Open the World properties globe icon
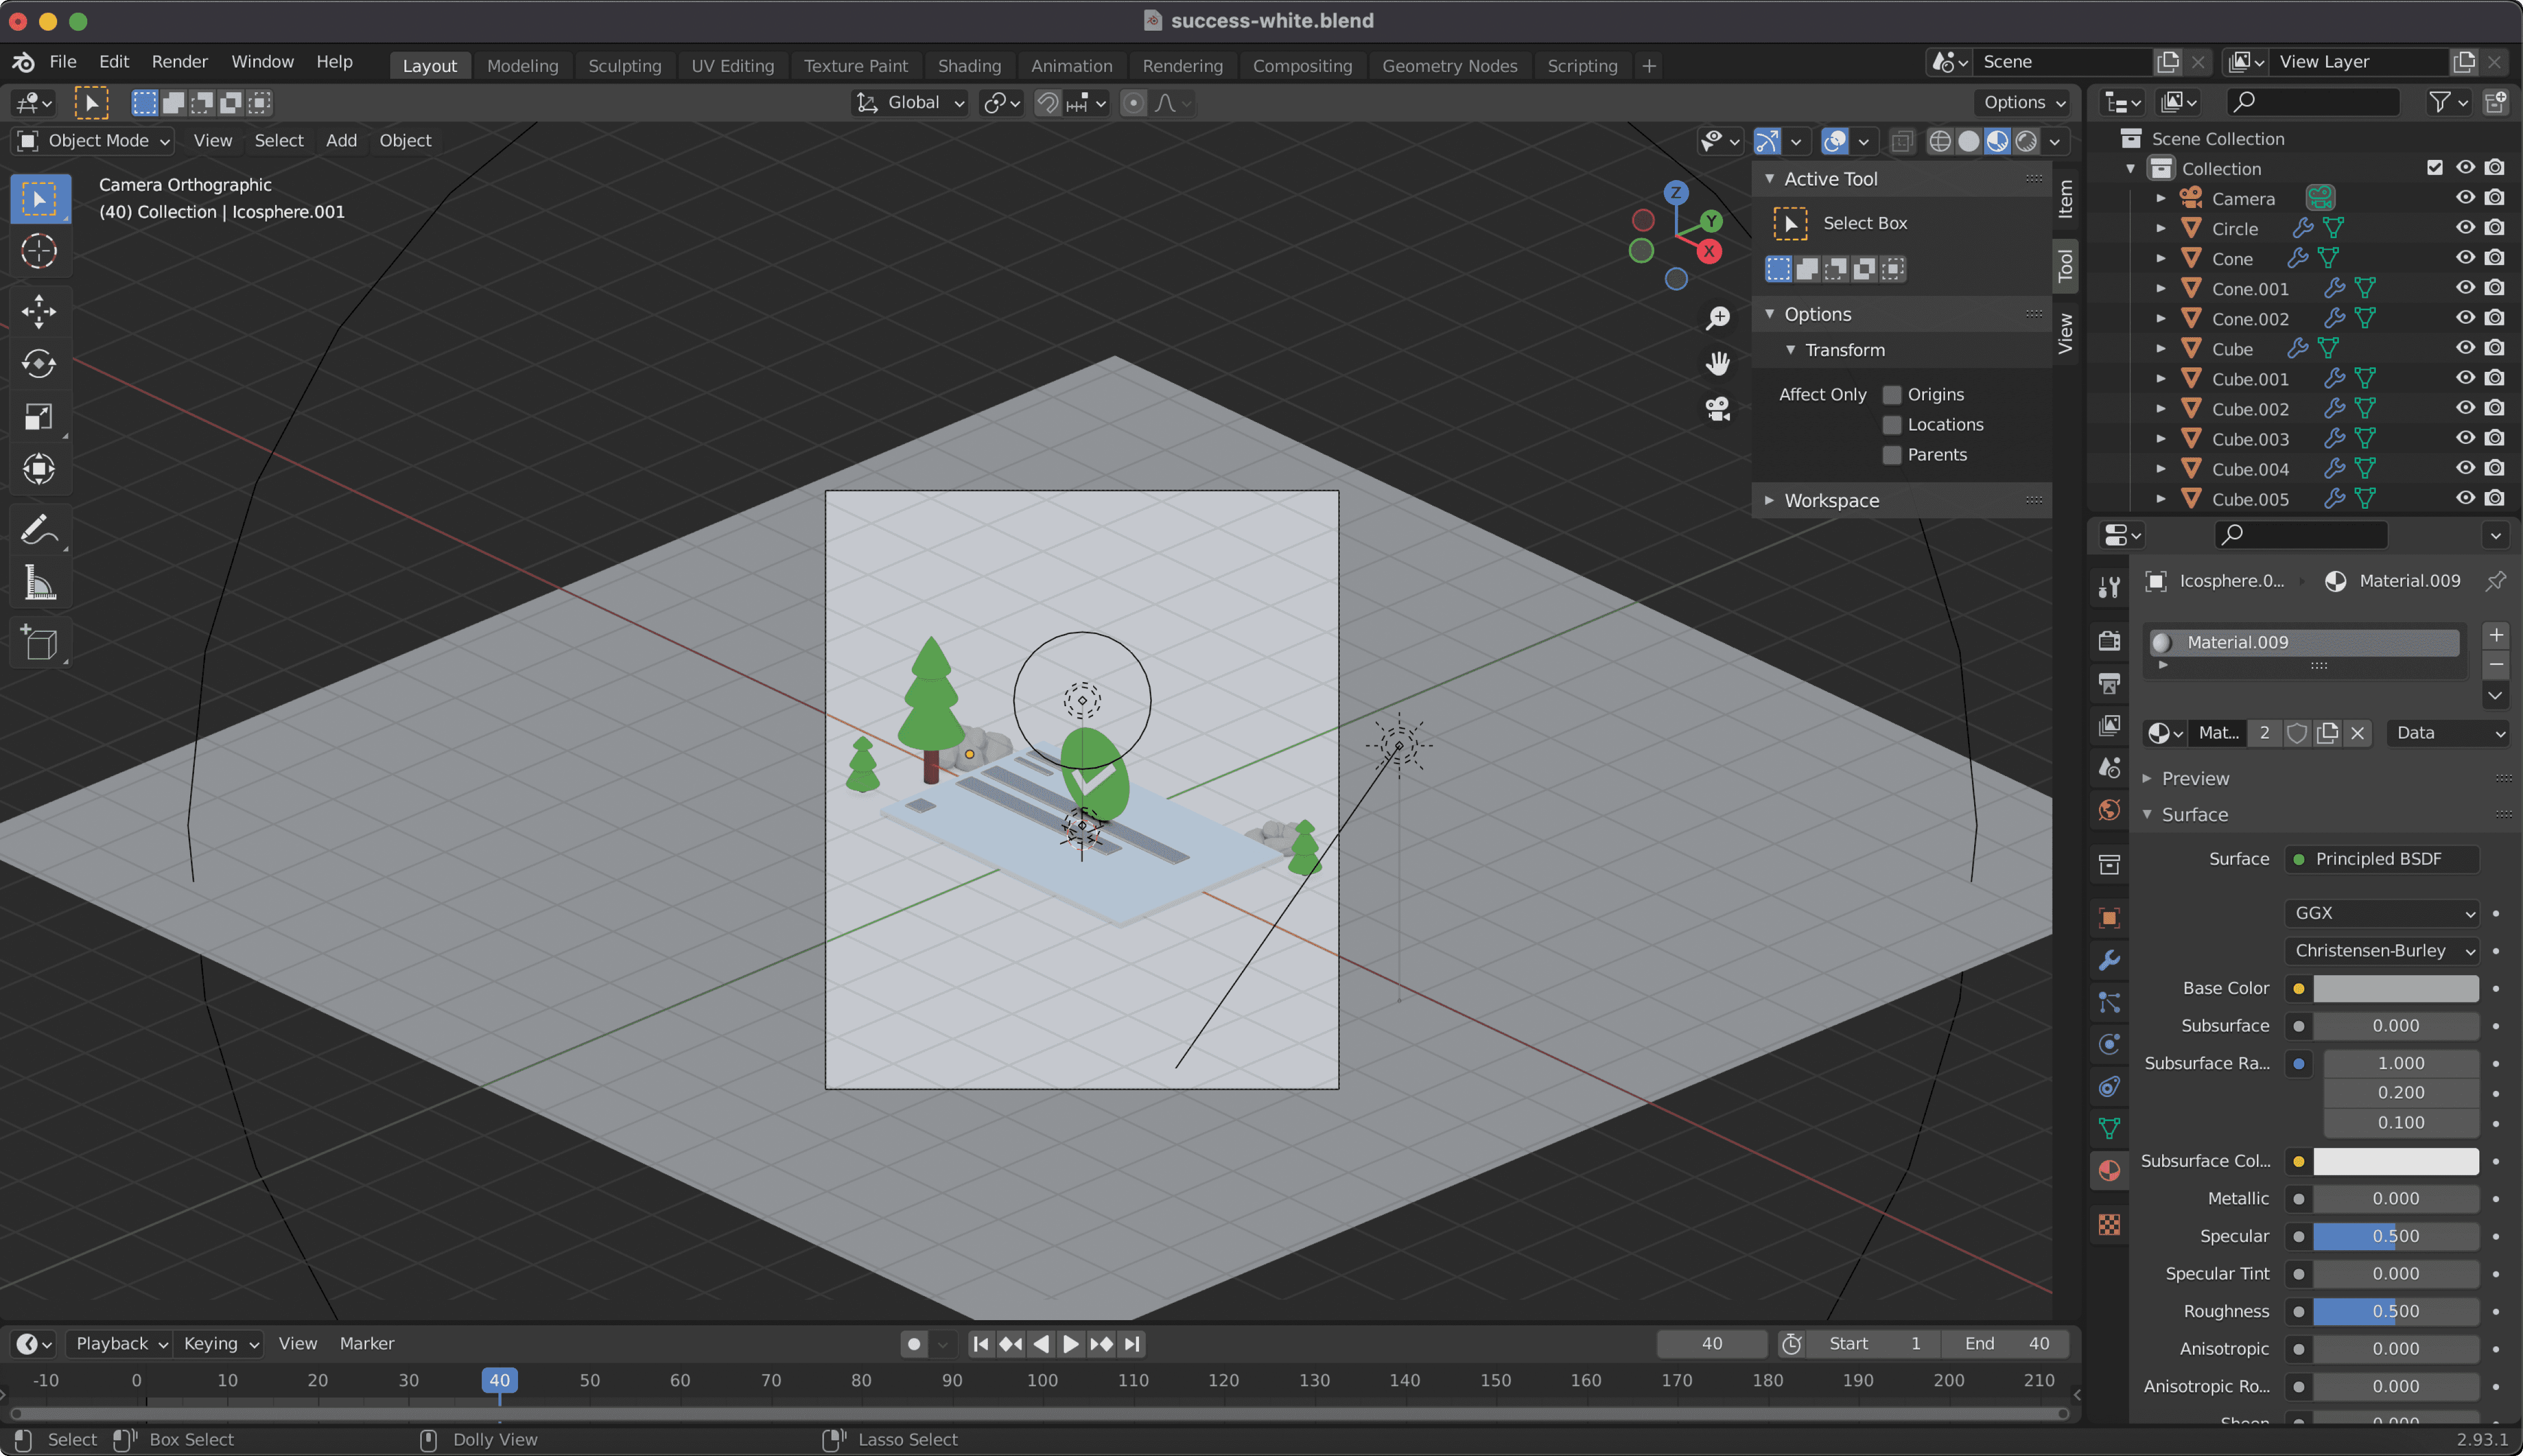This screenshot has height=1456, width=2523. click(2109, 810)
